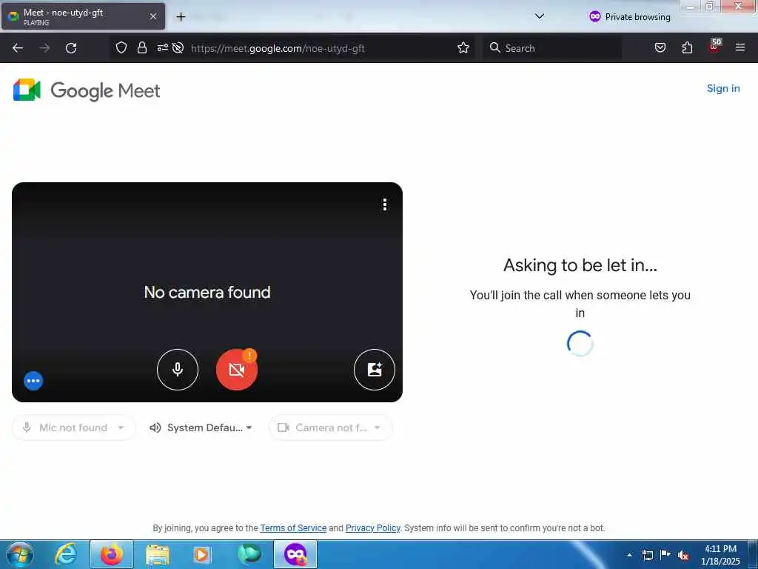Open the Privacy Policy link
The height and width of the screenshot is (569, 758).
pyautogui.click(x=373, y=528)
